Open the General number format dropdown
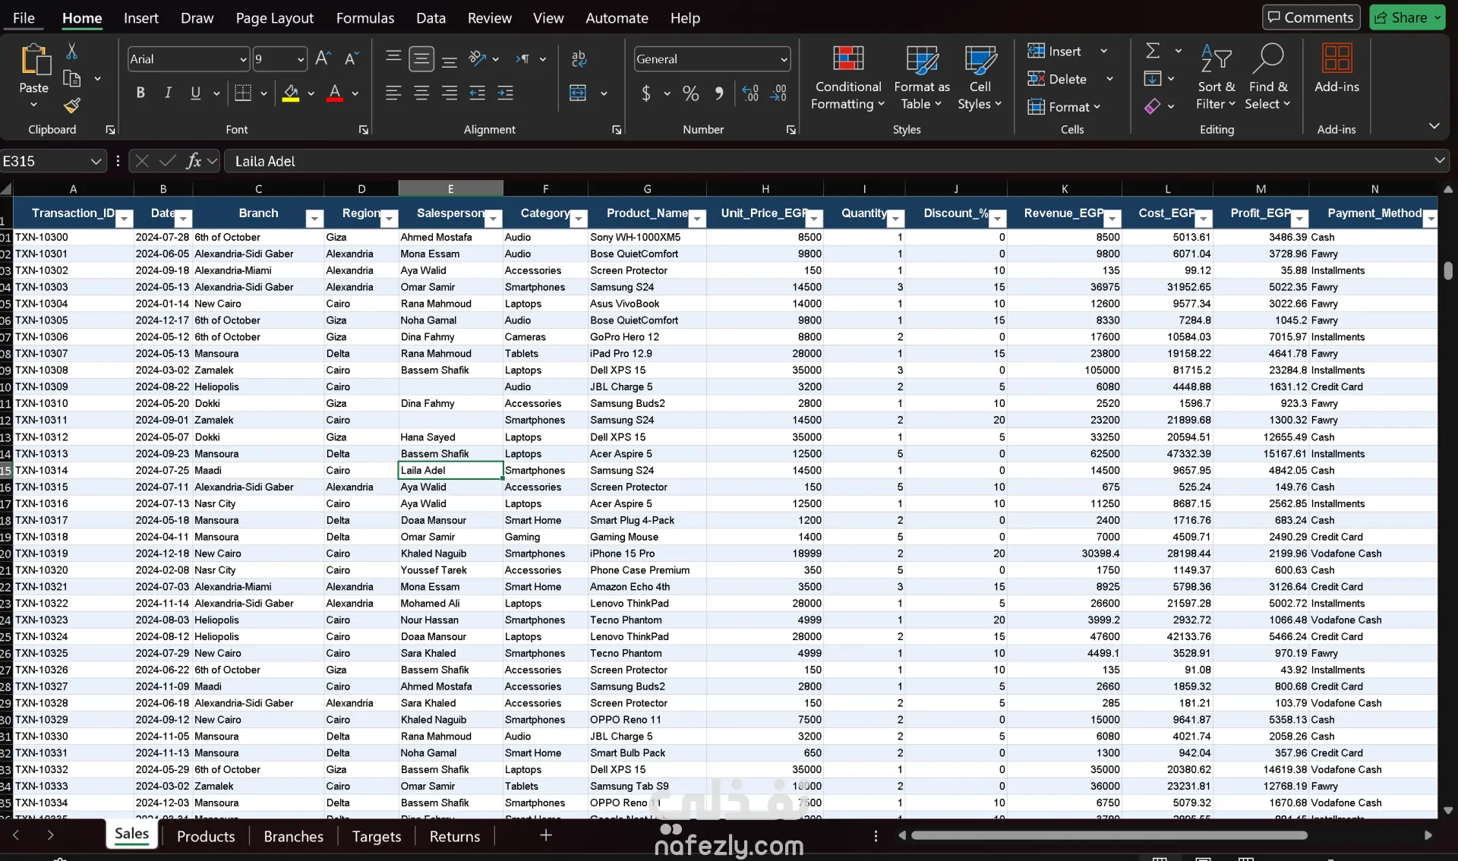1458x861 pixels. pos(784,59)
